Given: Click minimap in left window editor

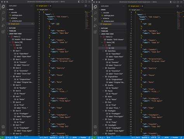Looking at the screenshot, I should pos(88,20).
